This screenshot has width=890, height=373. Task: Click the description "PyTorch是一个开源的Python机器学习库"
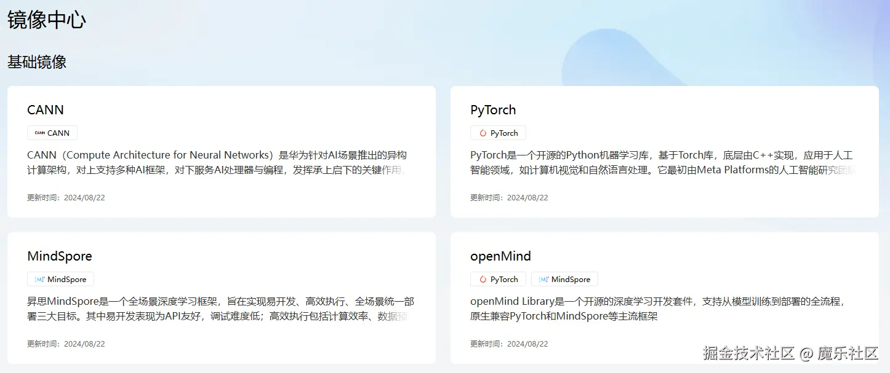coord(663,163)
